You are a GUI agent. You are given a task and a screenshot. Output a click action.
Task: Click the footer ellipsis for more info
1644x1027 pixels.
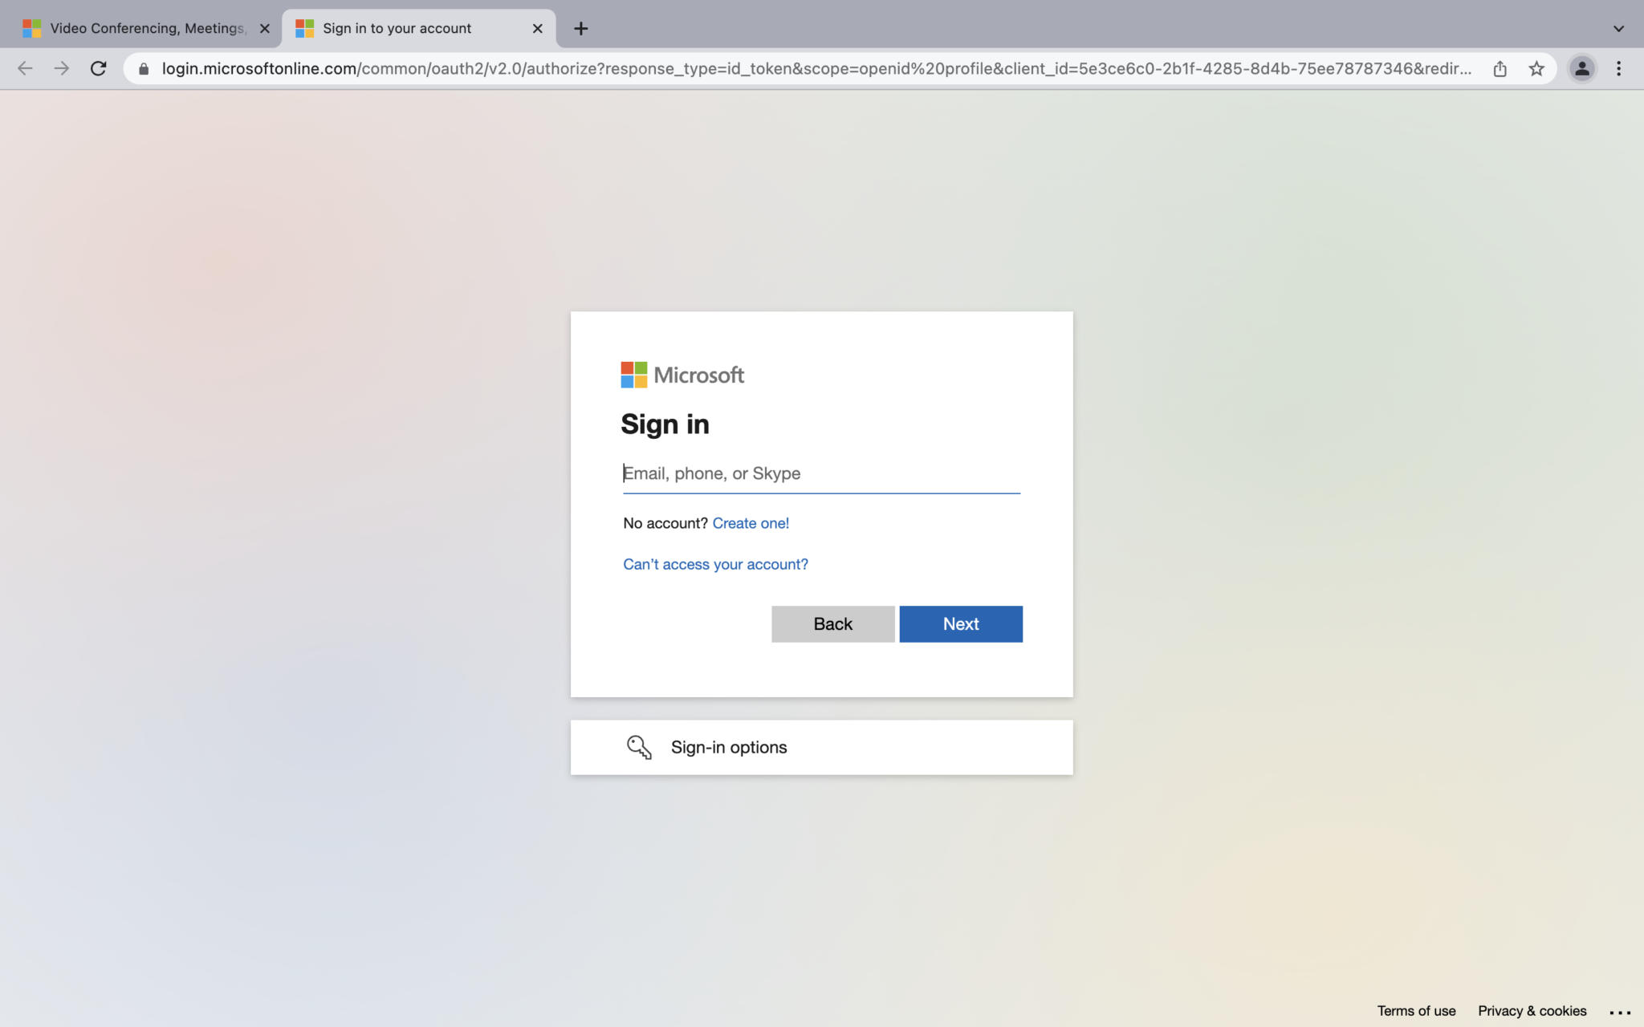pyautogui.click(x=1620, y=1013)
